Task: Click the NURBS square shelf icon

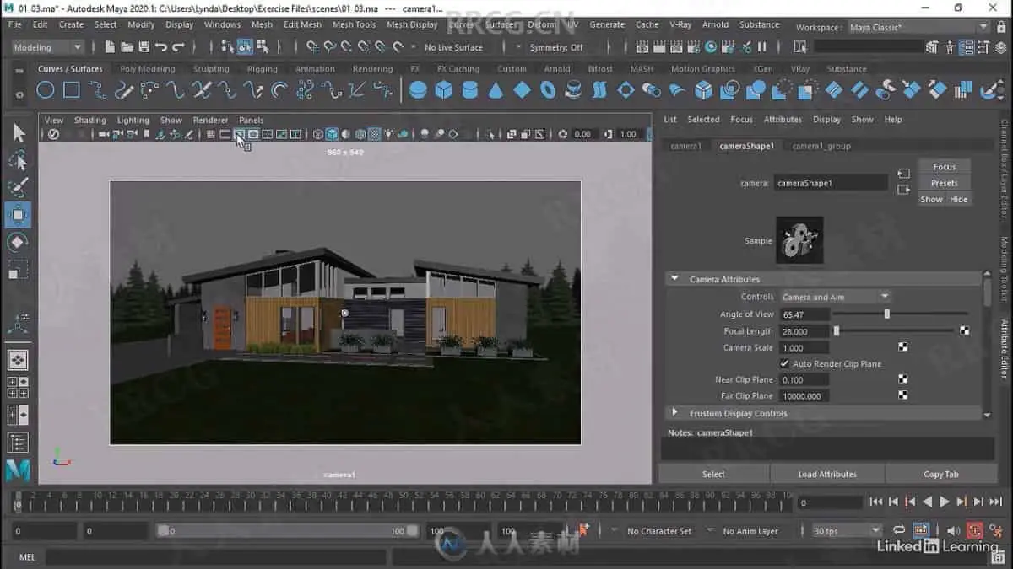Action: pyautogui.click(x=72, y=90)
